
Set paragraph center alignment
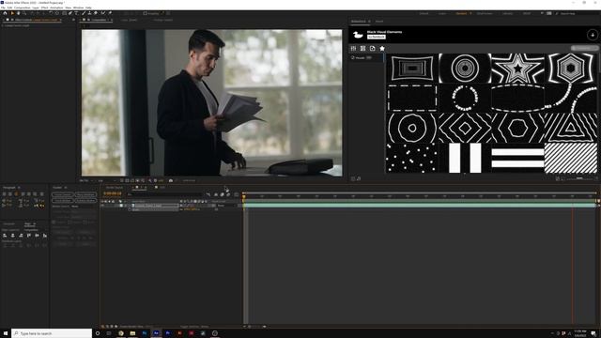10,193
